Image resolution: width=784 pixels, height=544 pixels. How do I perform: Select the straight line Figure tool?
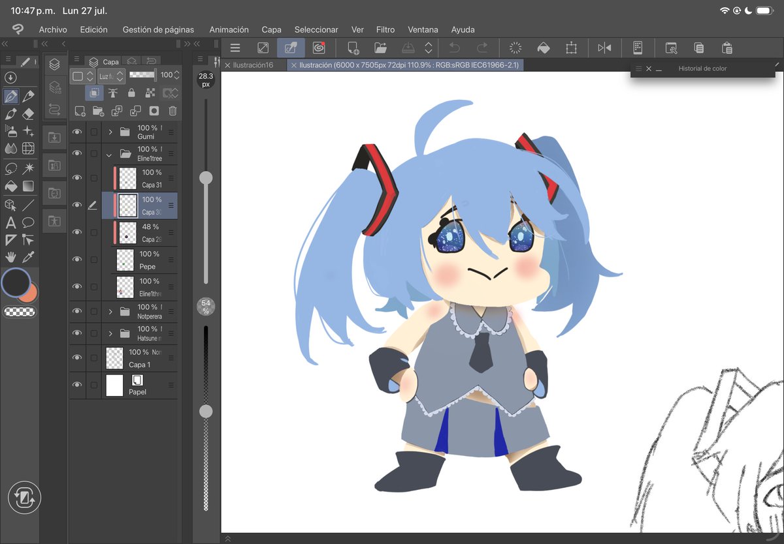pos(27,205)
